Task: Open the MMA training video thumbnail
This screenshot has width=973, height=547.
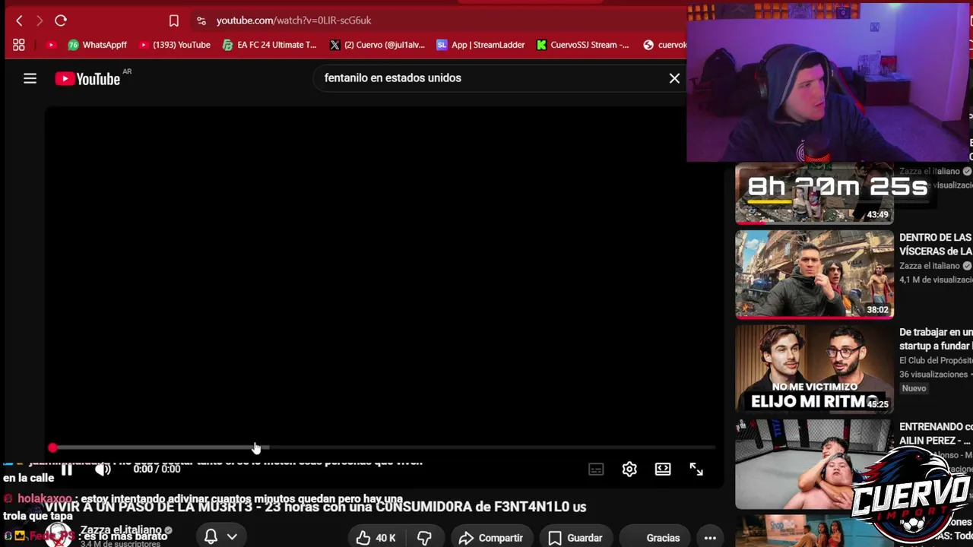Action: (x=814, y=463)
